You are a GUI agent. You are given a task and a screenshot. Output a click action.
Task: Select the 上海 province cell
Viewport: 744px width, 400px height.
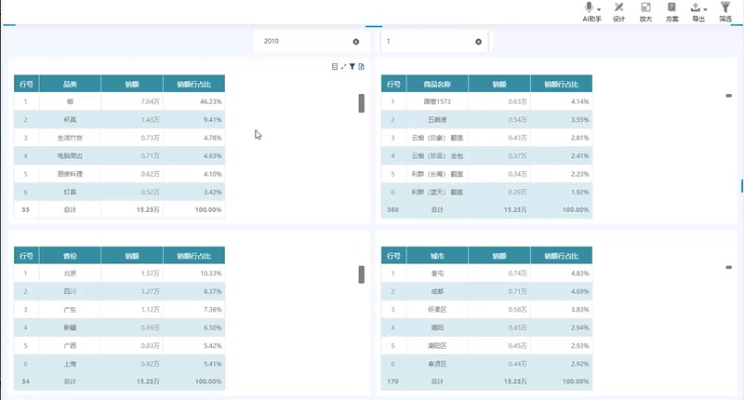pos(70,364)
